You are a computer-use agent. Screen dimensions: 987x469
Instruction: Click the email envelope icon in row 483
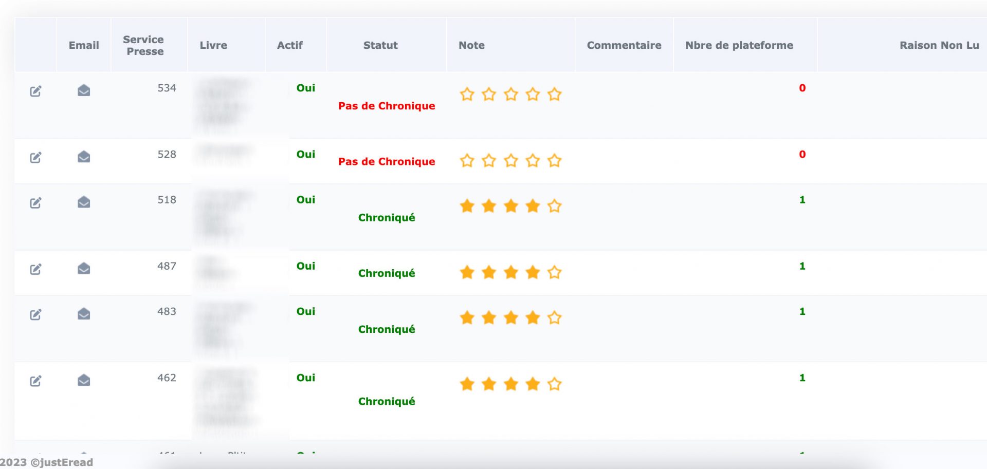tap(84, 313)
